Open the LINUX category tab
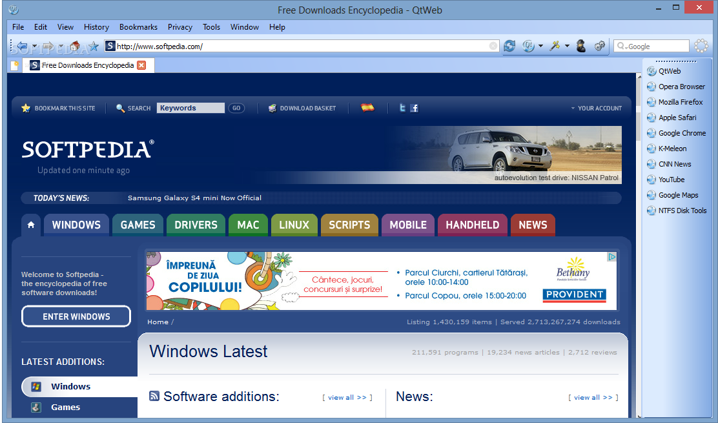Screen dimensions: 718x423 point(294,225)
